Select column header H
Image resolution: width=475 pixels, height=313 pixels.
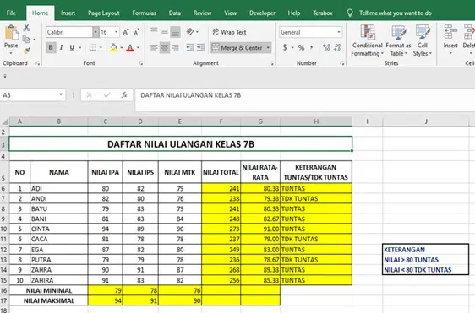(x=316, y=121)
